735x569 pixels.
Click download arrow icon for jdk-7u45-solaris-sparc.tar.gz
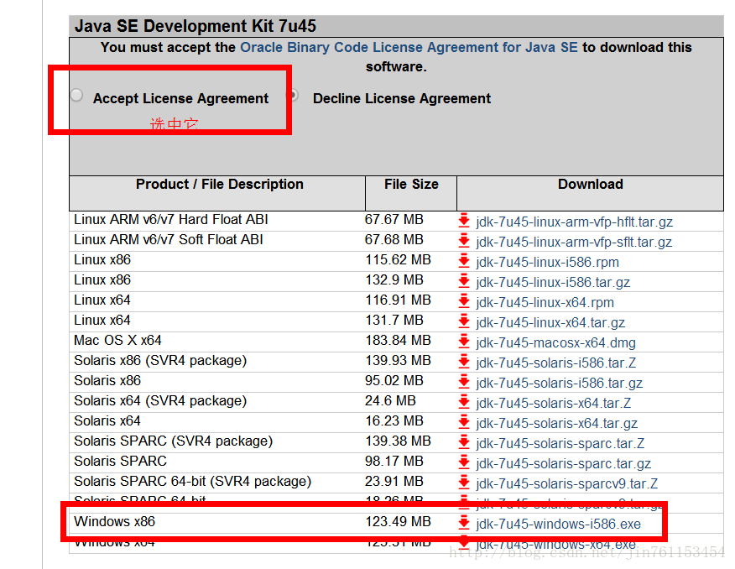point(464,462)
